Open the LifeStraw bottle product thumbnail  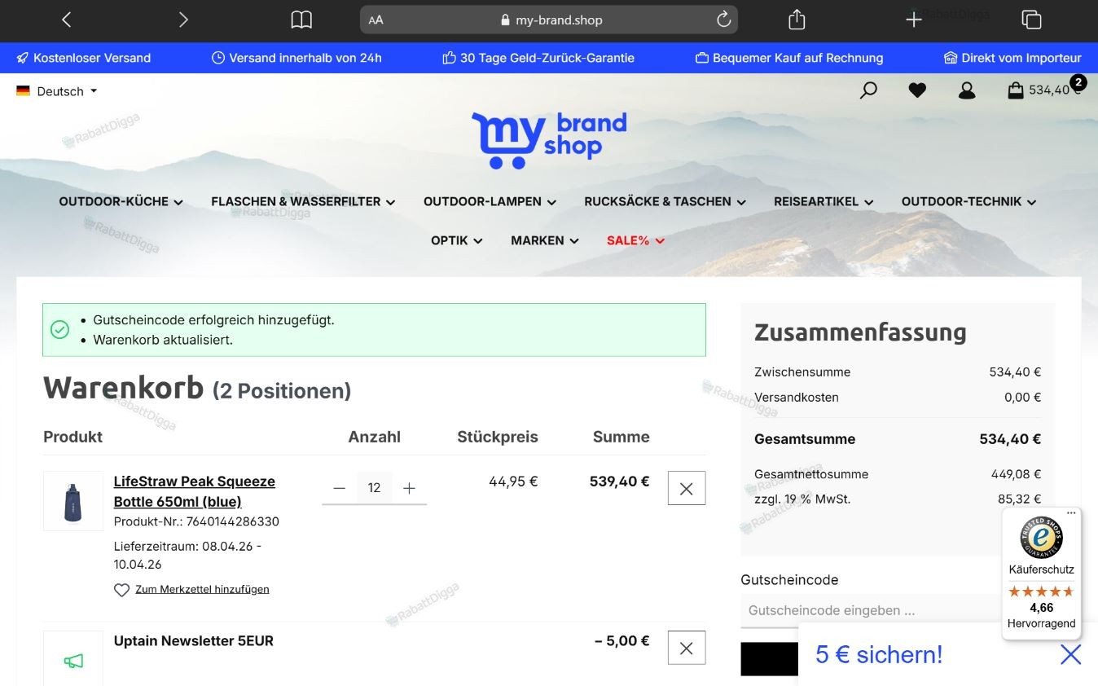point(73,501)
